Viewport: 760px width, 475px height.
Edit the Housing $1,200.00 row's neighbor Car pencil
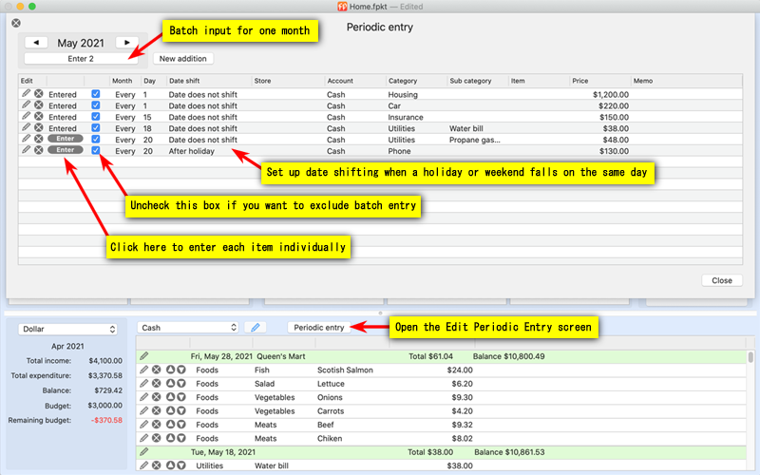(x=27, y=105)
